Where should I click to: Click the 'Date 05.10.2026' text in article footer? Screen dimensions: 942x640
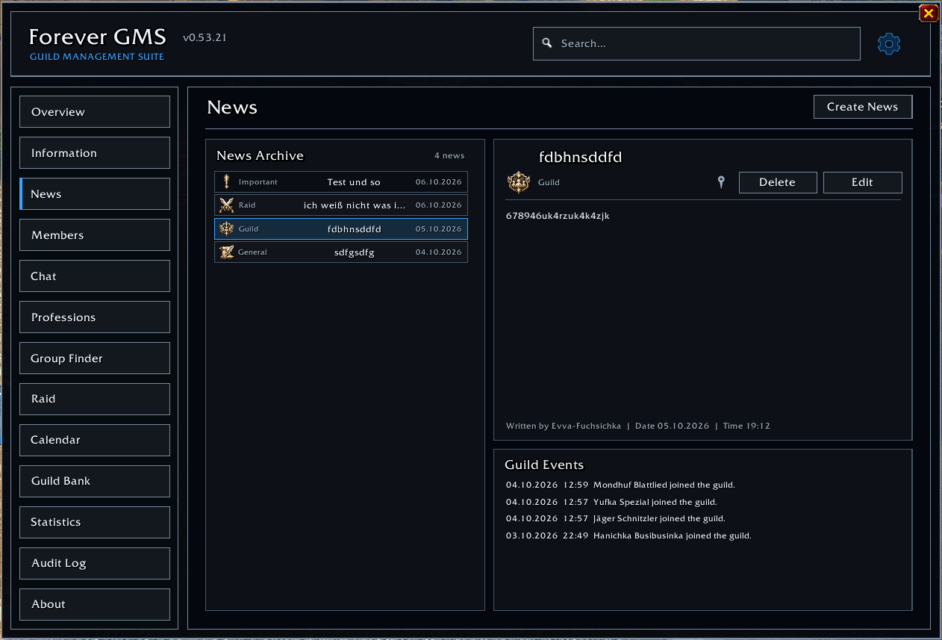point(672,426)
